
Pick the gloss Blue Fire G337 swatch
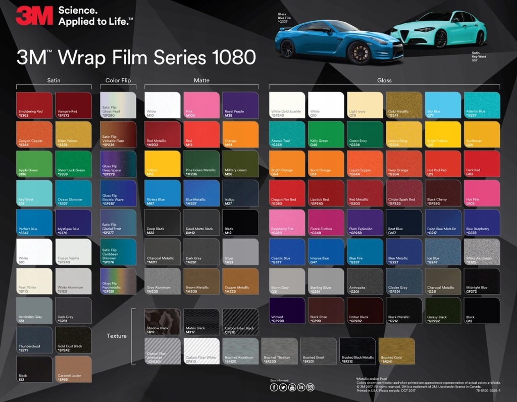coord(365,252)
